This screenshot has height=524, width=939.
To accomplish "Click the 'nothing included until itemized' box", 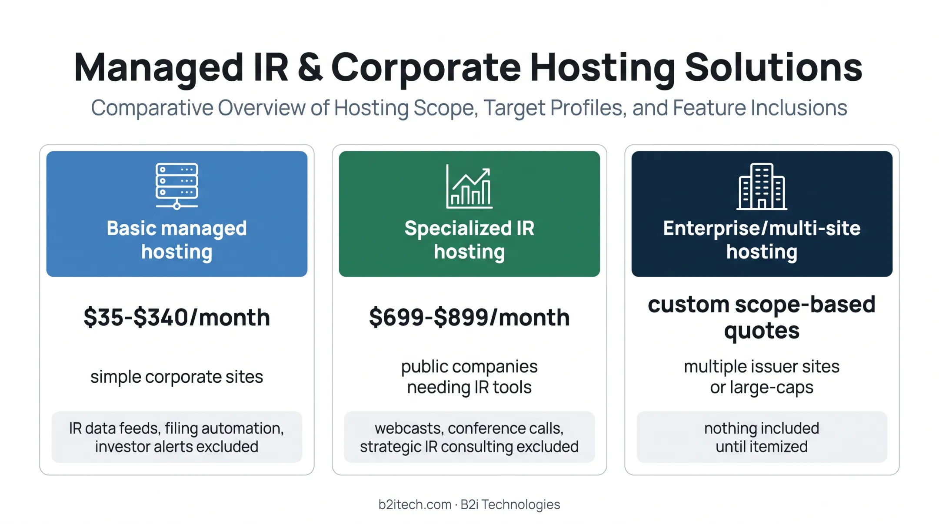I will 762,437.
